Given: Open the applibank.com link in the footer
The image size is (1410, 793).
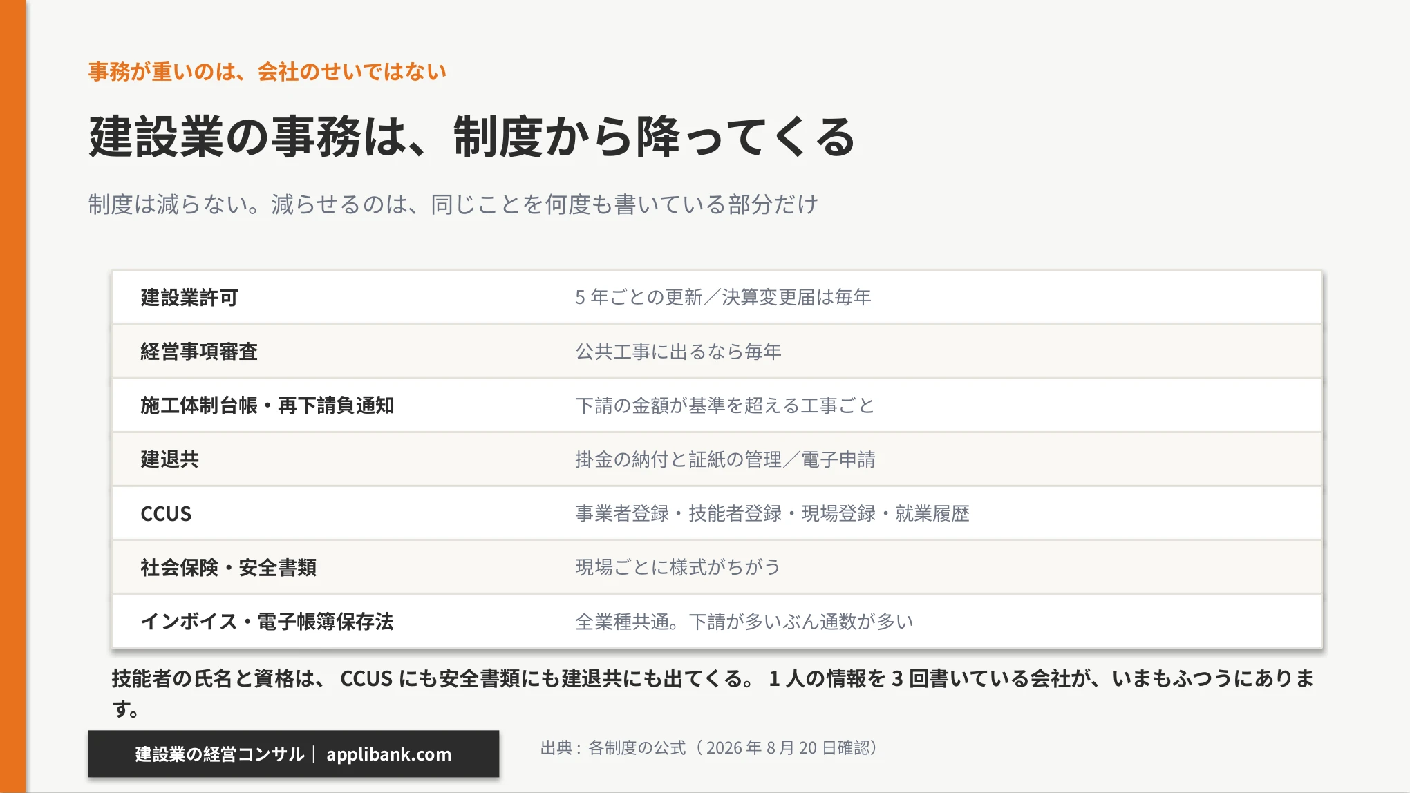Looking at the screenshot, I should 389,754.
